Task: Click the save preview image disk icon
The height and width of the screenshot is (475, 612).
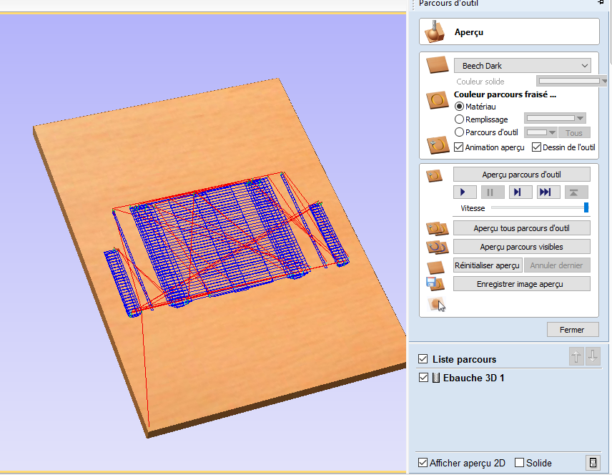Action: pyautogui.click(x=435, y=284)
